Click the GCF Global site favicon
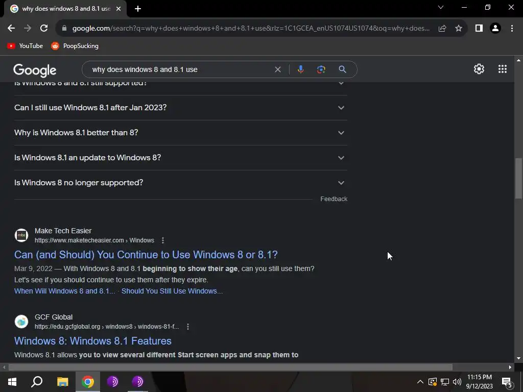523x392 pixels. (21, 322)
